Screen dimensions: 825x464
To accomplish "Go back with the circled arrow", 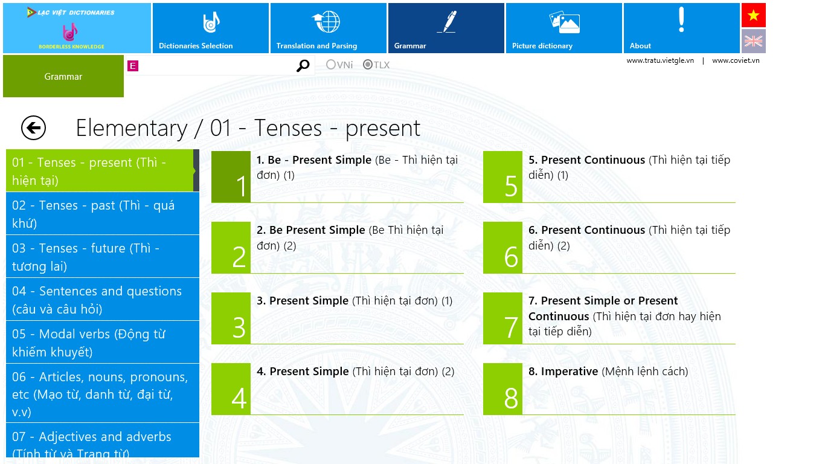I will coord(33,128).
